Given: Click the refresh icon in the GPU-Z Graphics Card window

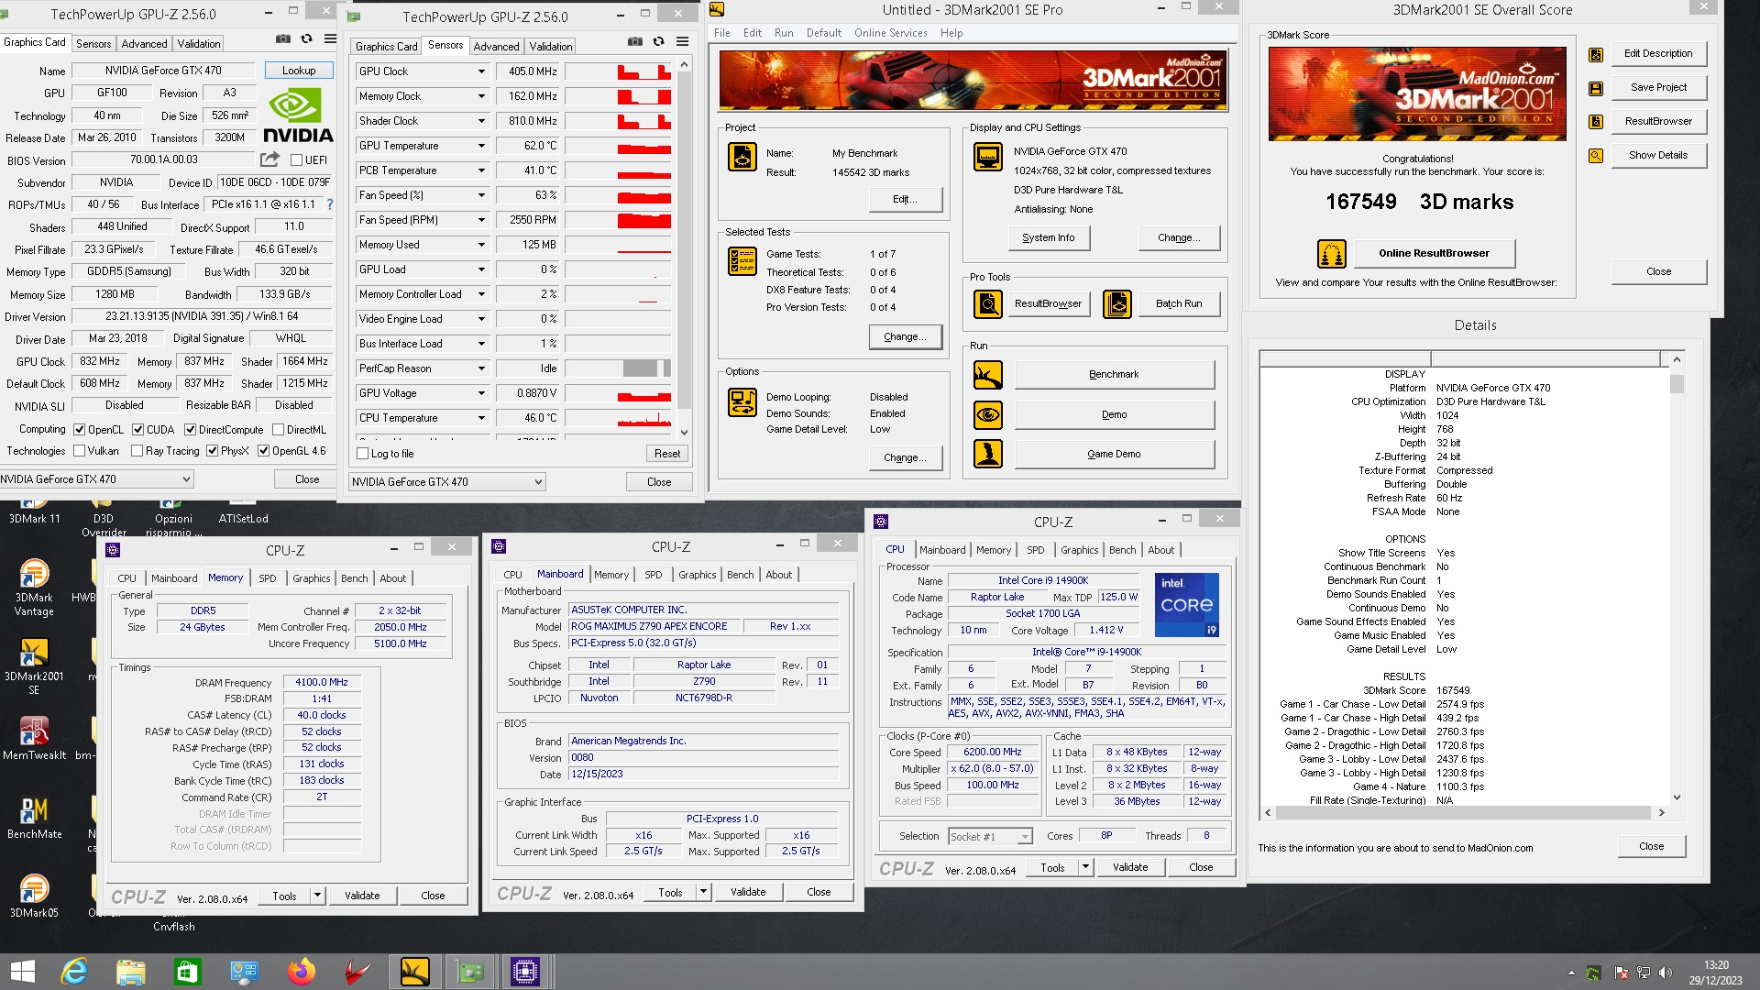Looking at the screenshot, I should [306, 39].
